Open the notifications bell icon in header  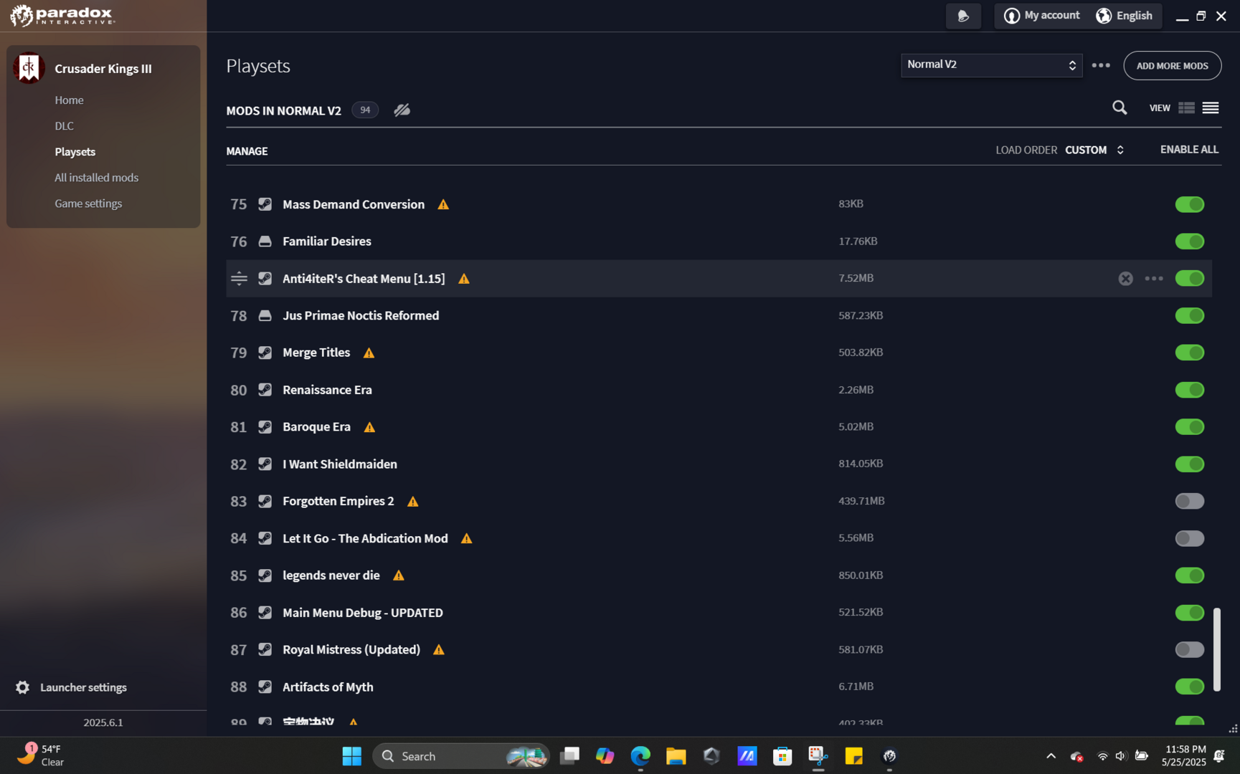tap(963, 16)
